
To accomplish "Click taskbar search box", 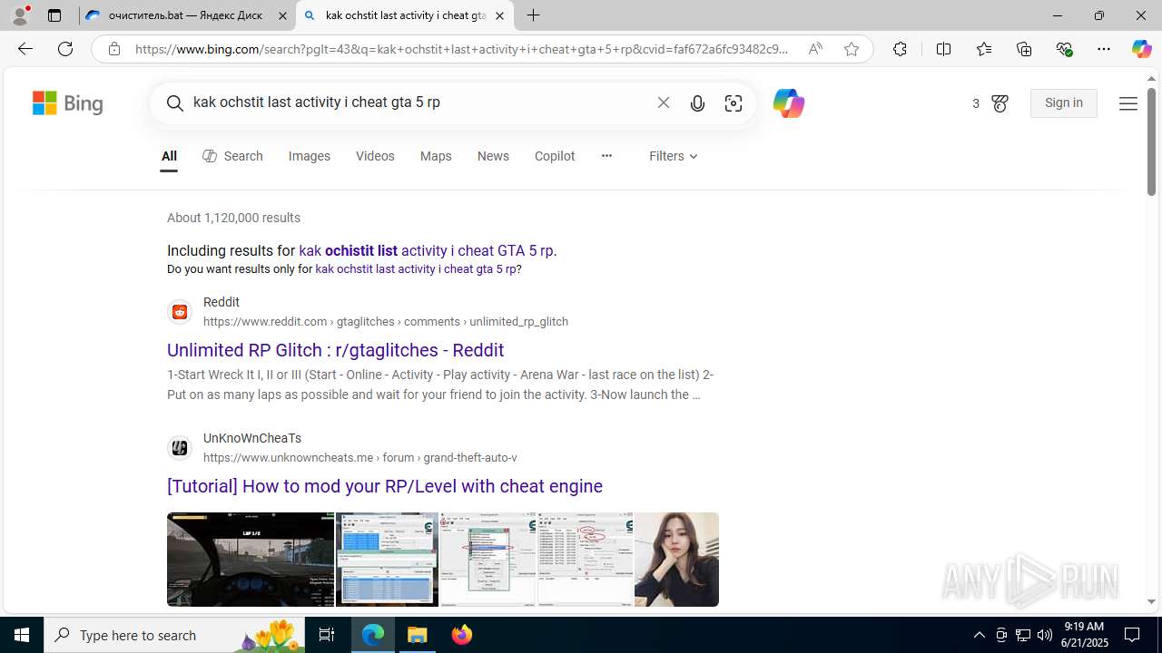I will click(x=174, y=635).
